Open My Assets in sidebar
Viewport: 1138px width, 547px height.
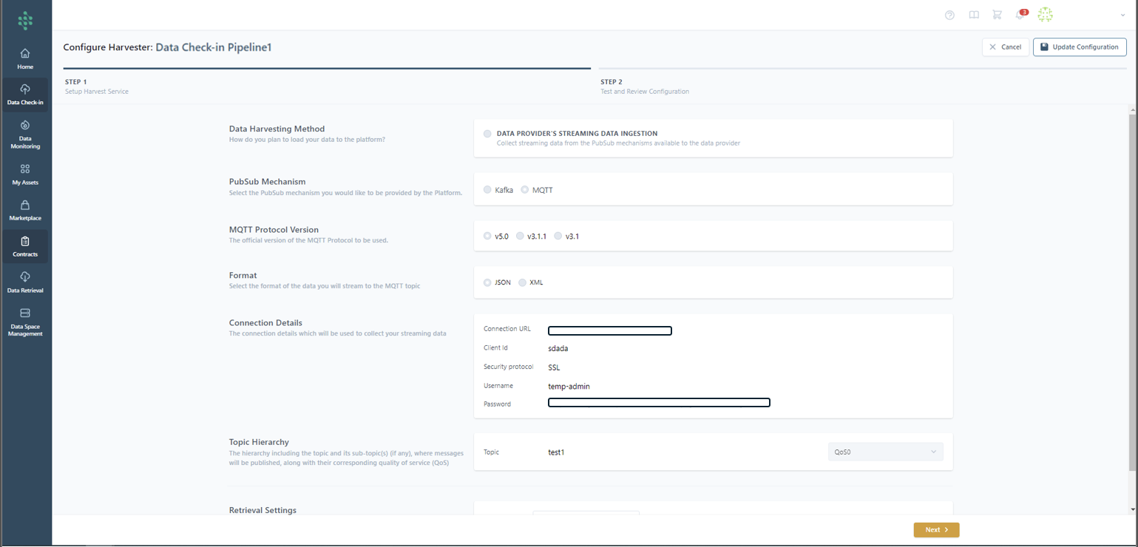pyautogui.click(x=25, y=174)
